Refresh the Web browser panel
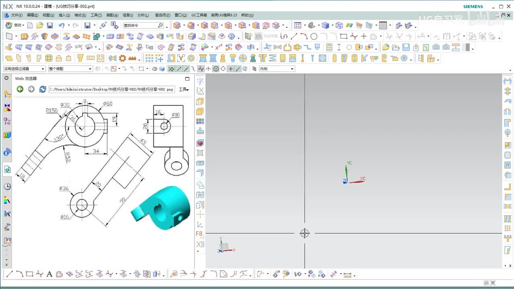The image size is (514, 289). tap(43, 89)
